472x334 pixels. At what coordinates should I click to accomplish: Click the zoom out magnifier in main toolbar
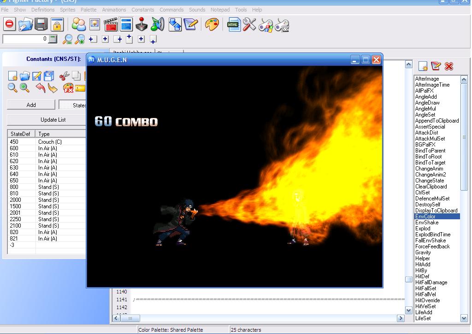pyautogui.click(x=67, y=39)
